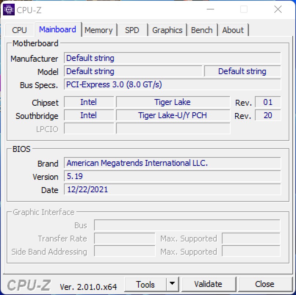Image resolution: width=296 pixels, height=295 pixels.
Task: Click the BIOS group heading
Action: pos(21,149)
